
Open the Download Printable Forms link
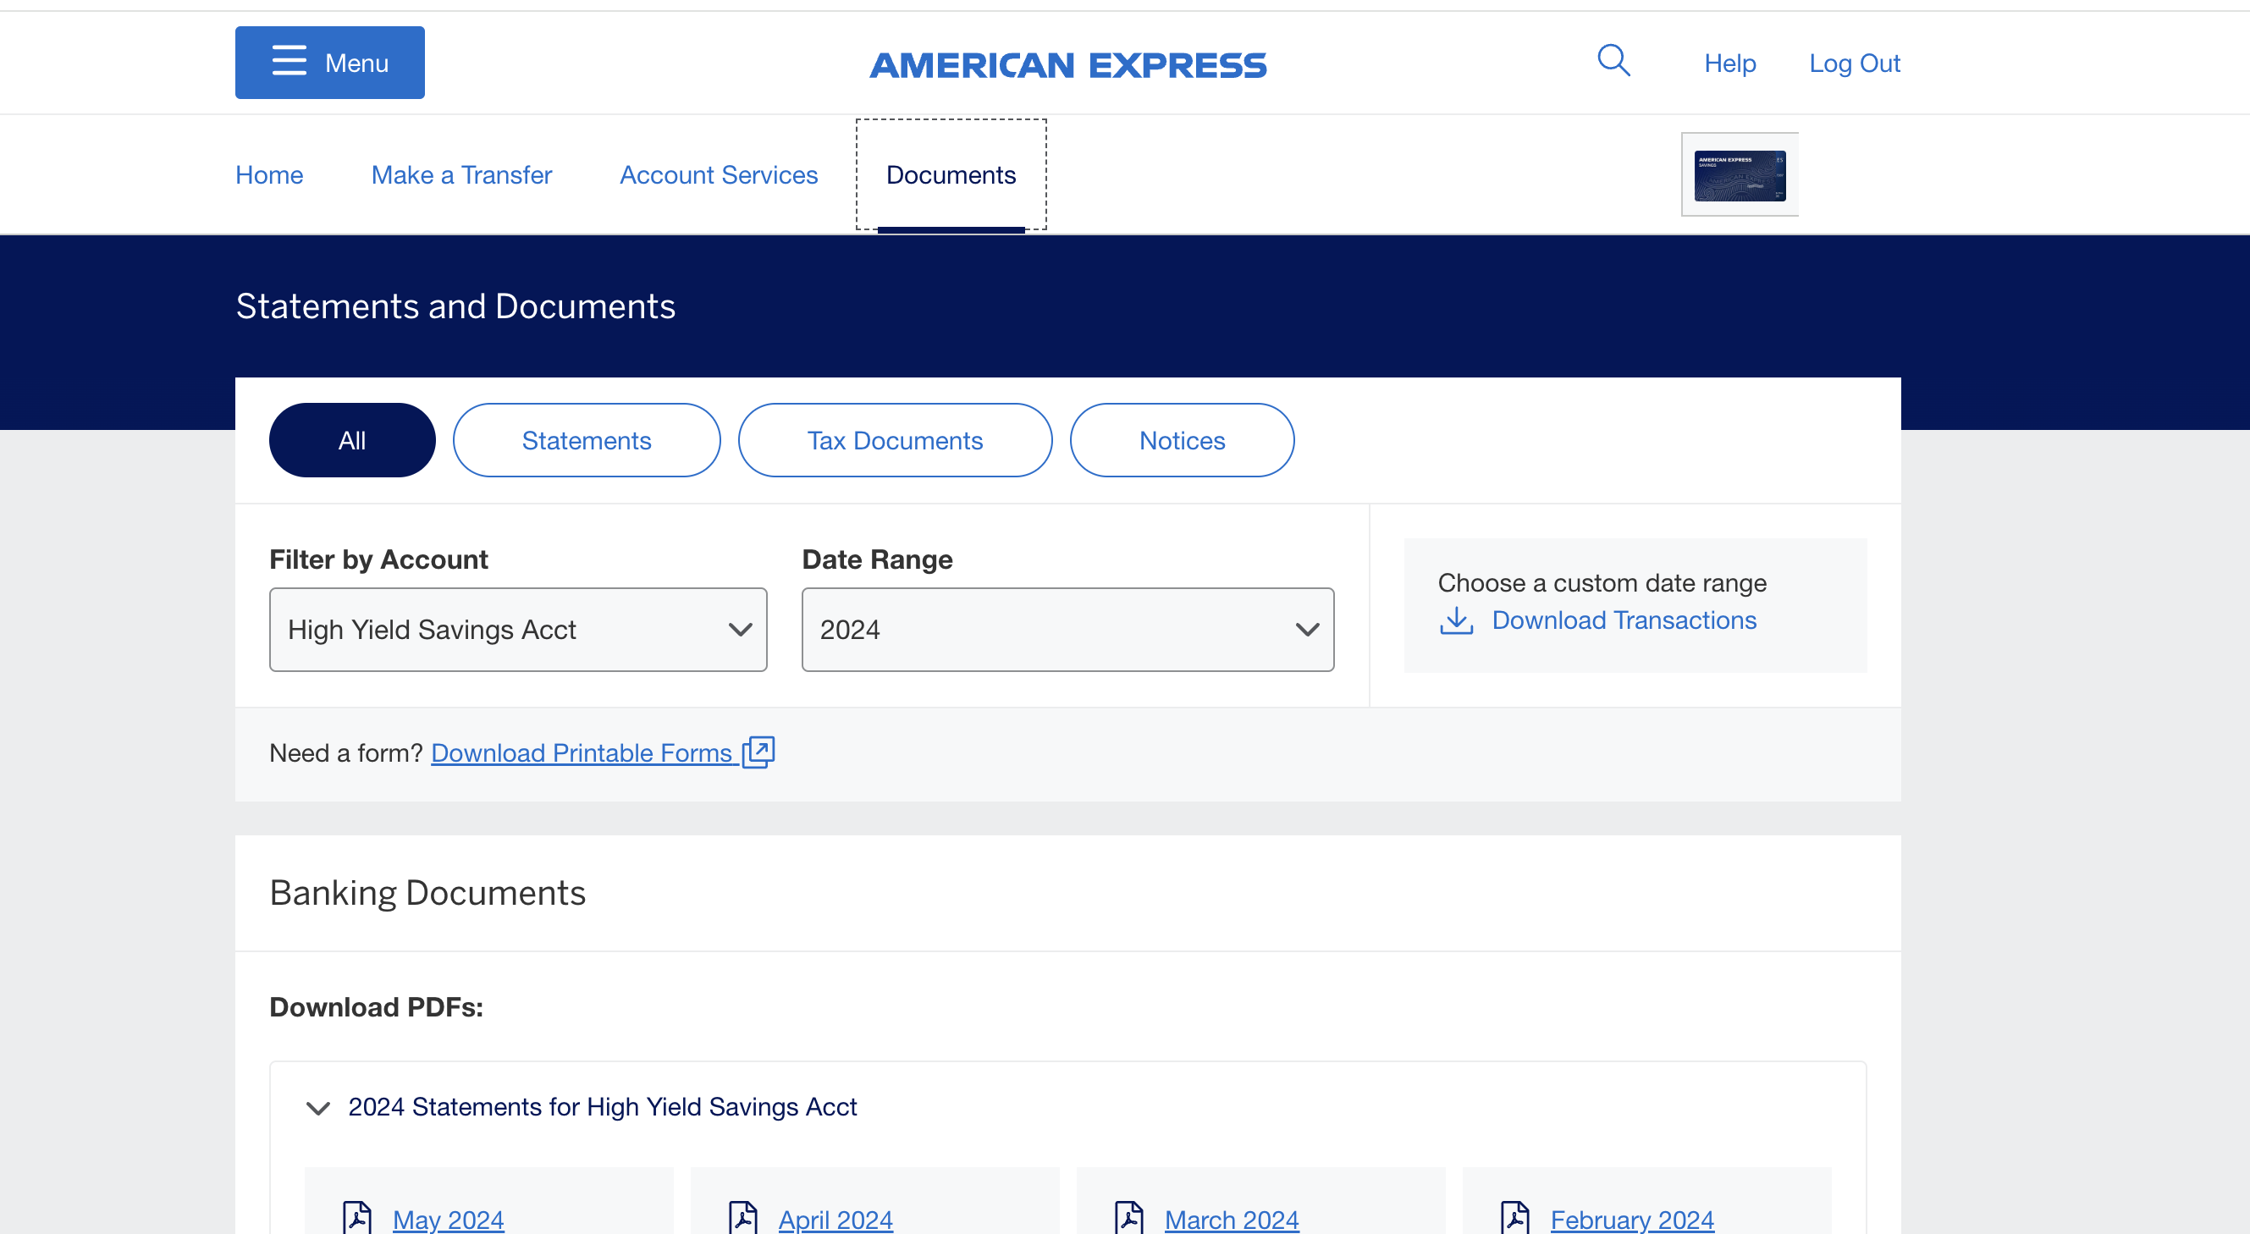pos(581,752)
